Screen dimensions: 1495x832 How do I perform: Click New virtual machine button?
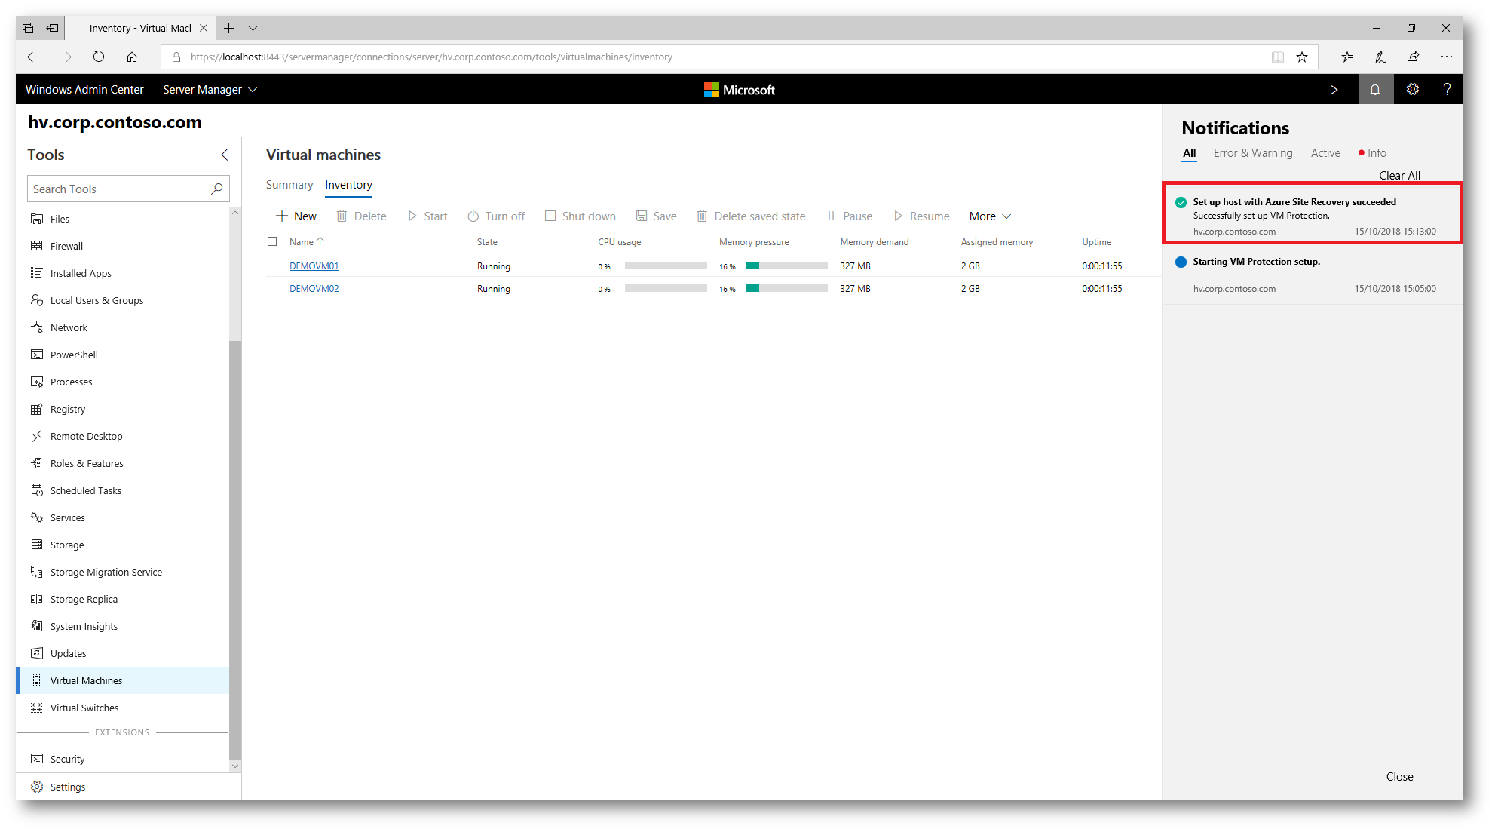tap(296, 216)
